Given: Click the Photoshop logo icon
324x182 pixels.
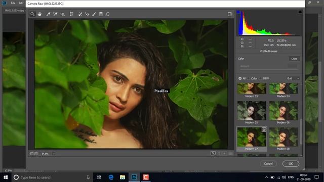Looking at the screenshot, I should tap(4, 3).
